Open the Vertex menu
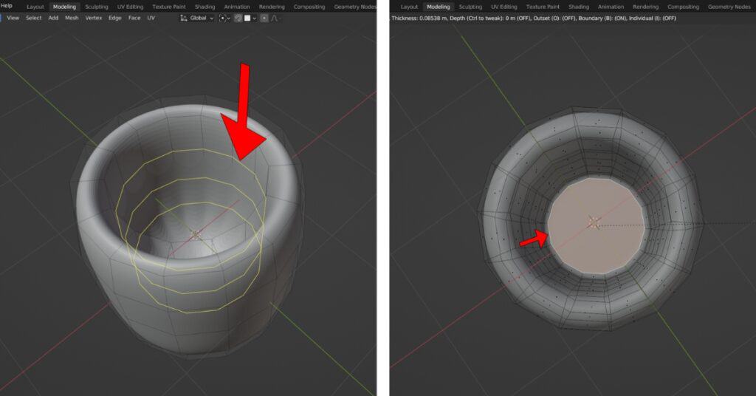 click(94, 18)
